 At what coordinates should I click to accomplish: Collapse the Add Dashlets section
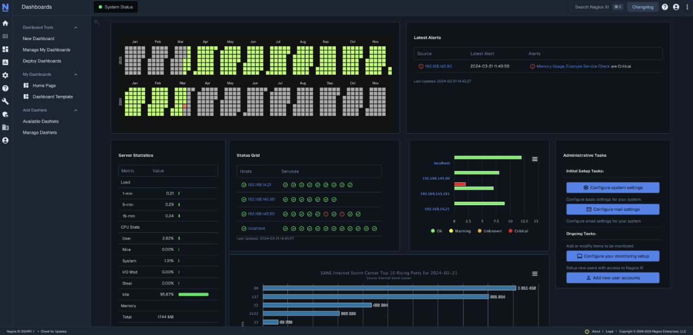(x=76, y=110)
